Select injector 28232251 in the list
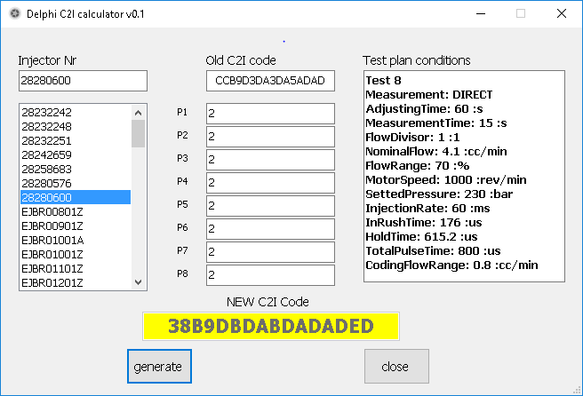Viewport: 583px width, 396px height. tap(76, 141)
